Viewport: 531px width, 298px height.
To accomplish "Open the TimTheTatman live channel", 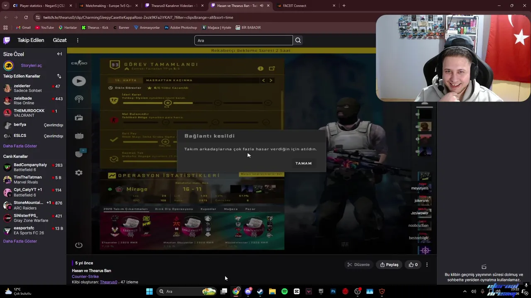I will tap(33, 180).
